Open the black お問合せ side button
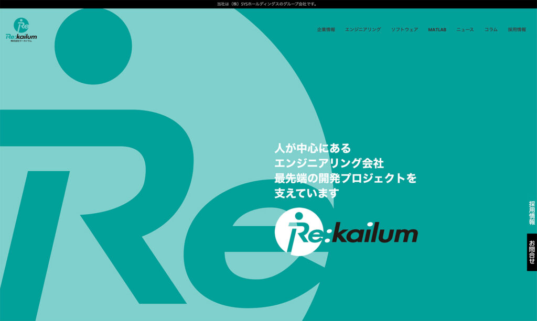This screenshot has width=537, height=321. point(532,252)
